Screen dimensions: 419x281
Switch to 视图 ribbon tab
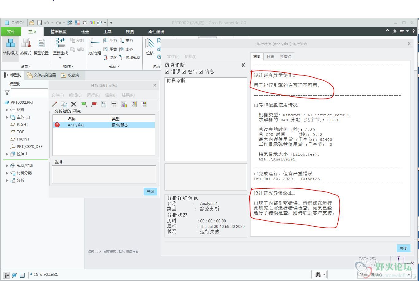coord(130,32)
